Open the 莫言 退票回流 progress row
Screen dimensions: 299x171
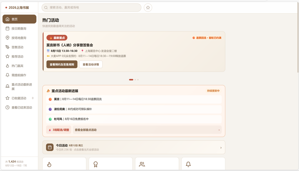[134, 99]
